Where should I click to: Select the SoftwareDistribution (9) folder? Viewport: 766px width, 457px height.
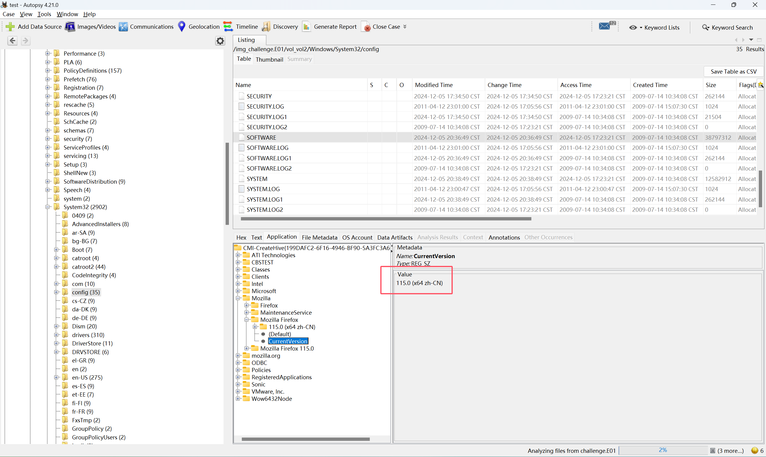[x=94, y=181]
